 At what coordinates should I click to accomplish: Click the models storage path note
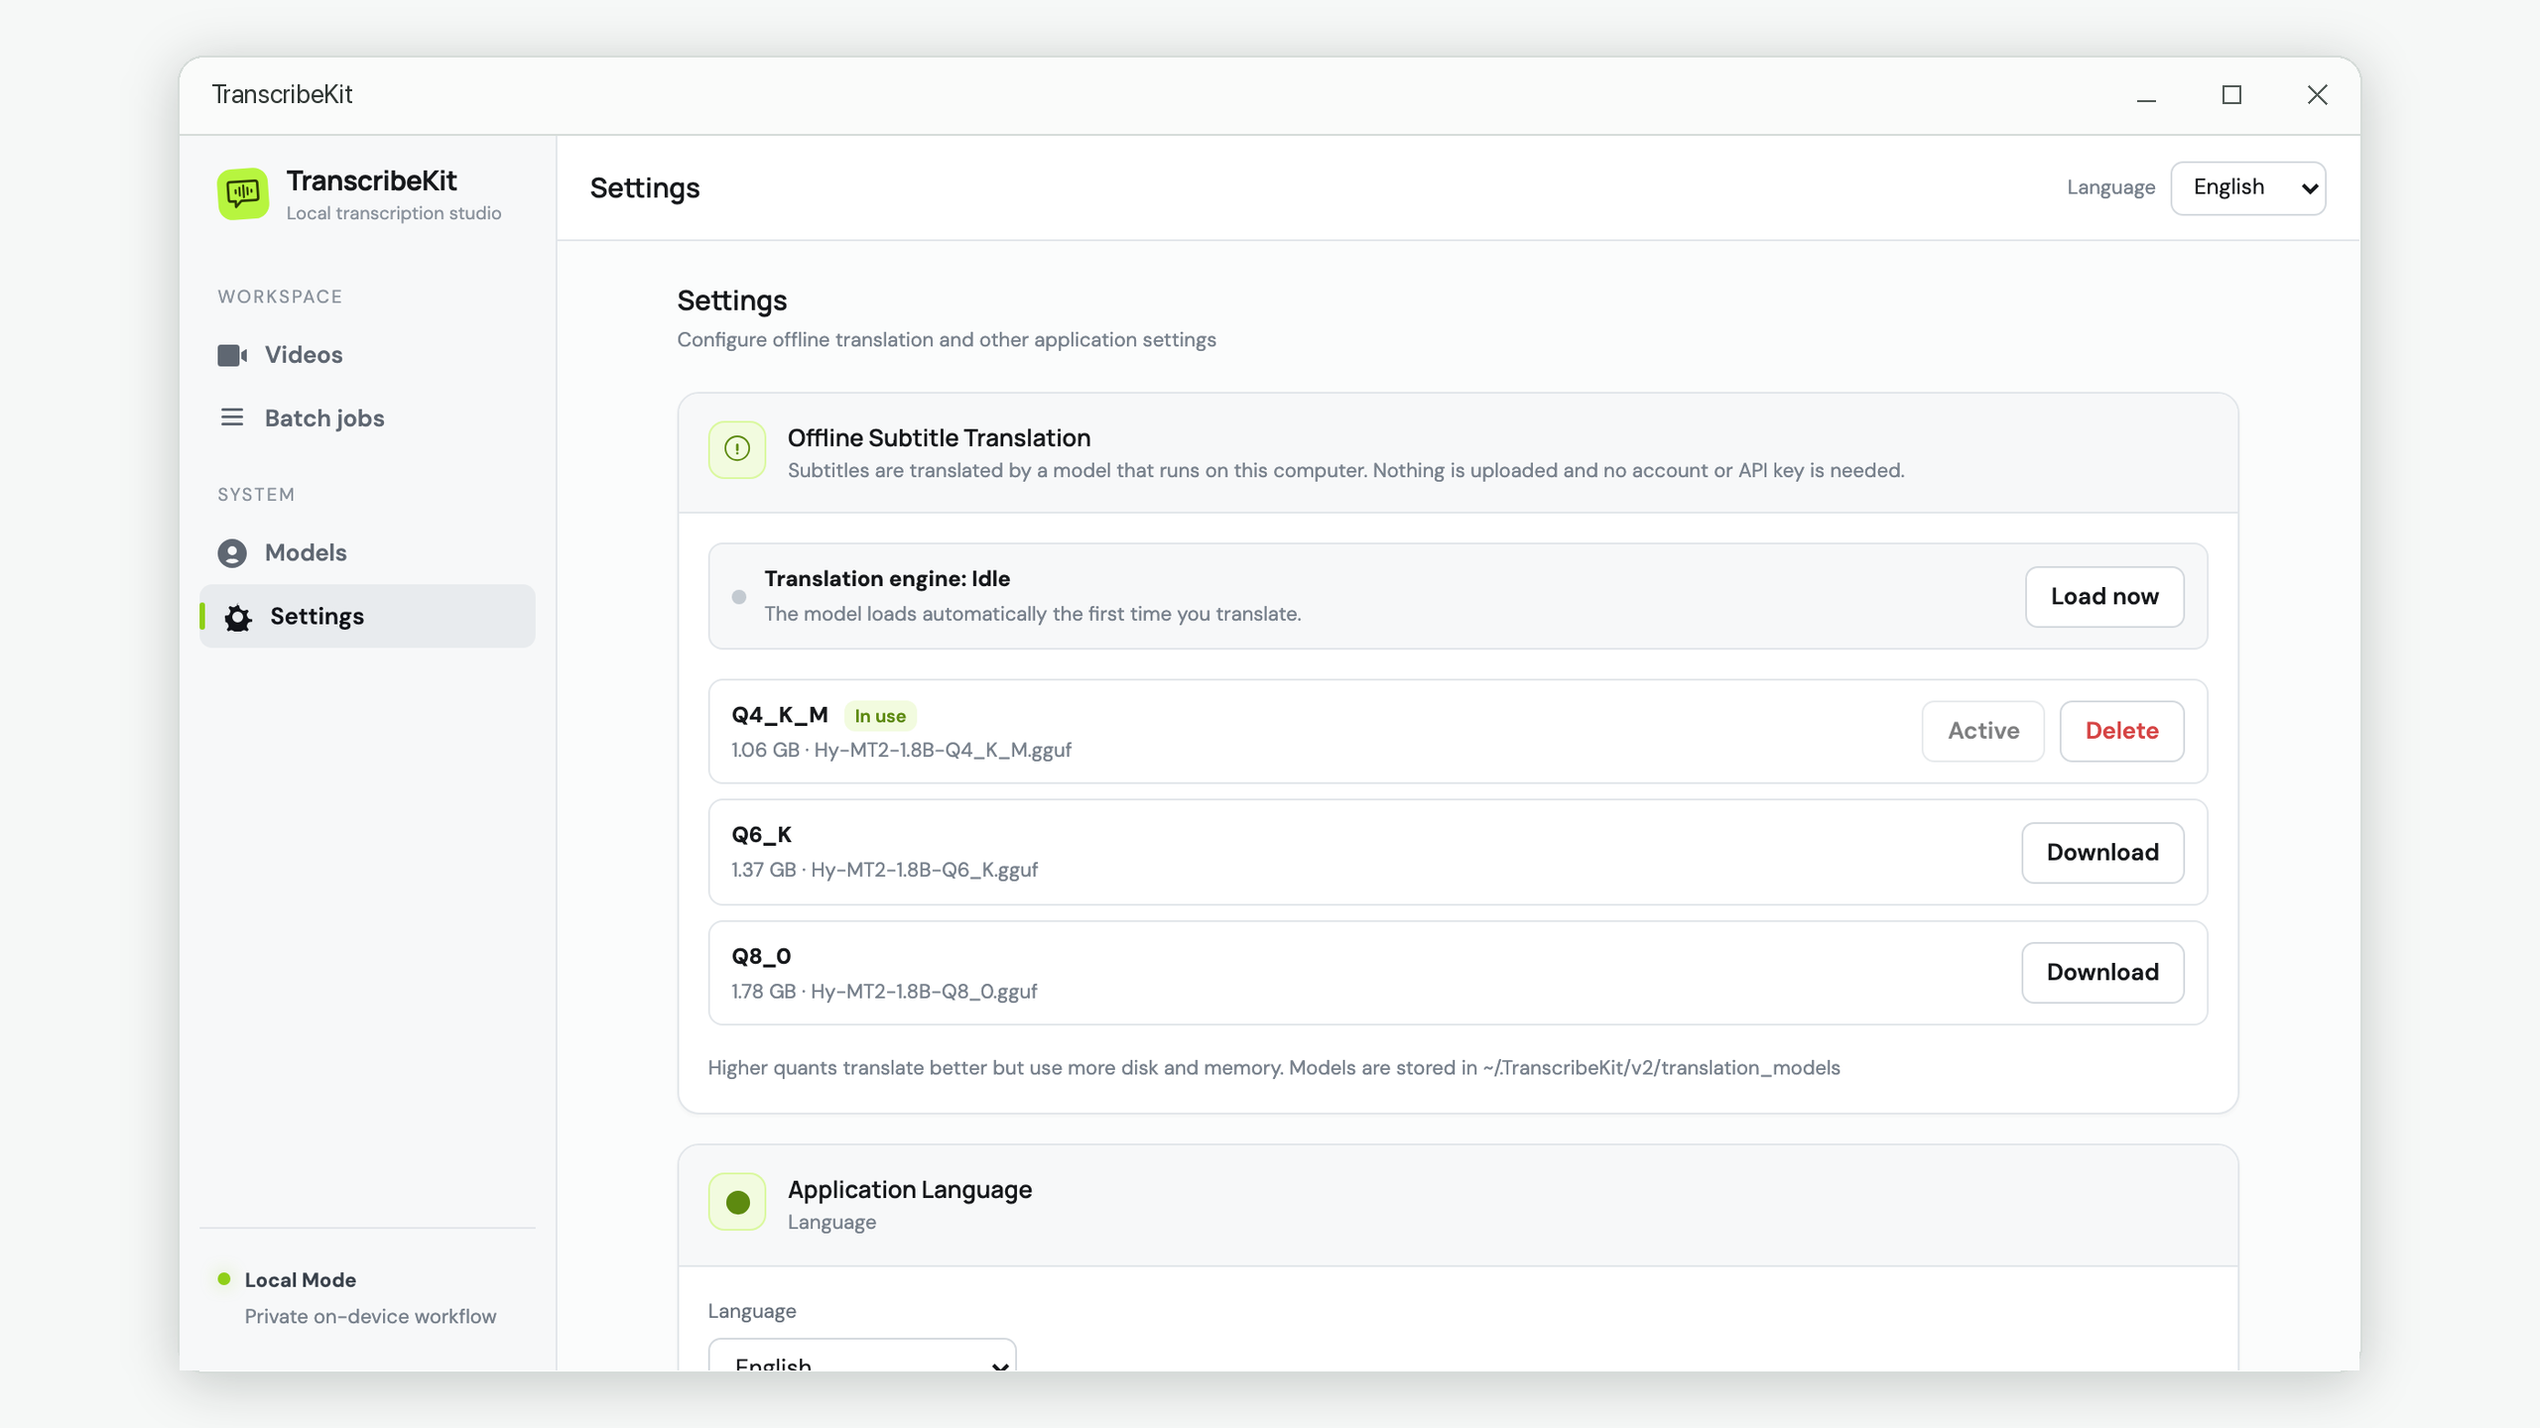pos(1274,1068)
